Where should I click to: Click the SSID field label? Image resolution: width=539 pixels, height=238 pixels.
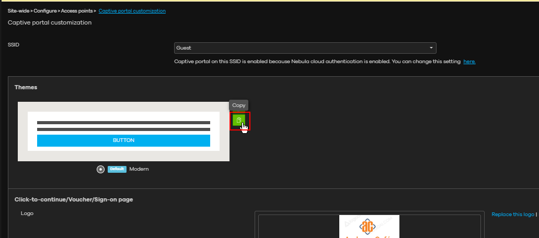(14, 45)
